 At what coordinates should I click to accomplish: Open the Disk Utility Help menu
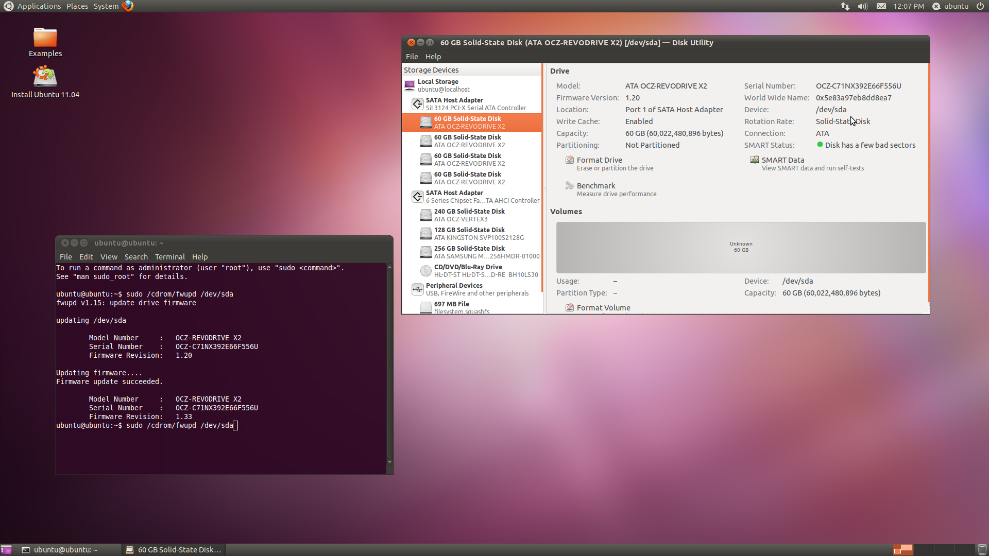click(433, 57)
